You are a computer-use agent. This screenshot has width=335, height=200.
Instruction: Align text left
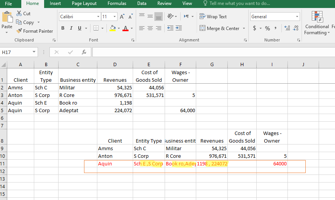pyautogui.click(x=142, y=28)
